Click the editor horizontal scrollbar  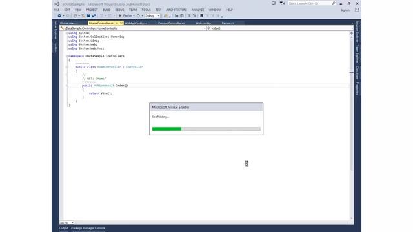[x=212, y=222]
